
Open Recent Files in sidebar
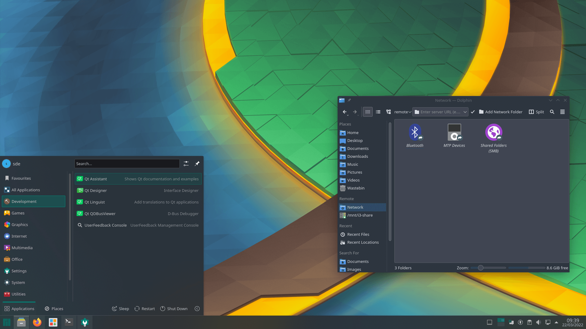pyautogui.click(x=363, y=235)
